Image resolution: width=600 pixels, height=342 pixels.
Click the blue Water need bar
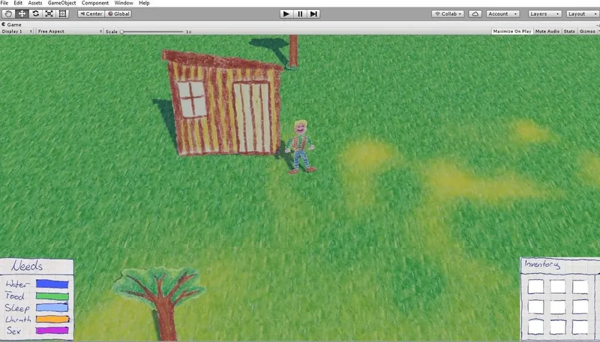coord(52,283)
